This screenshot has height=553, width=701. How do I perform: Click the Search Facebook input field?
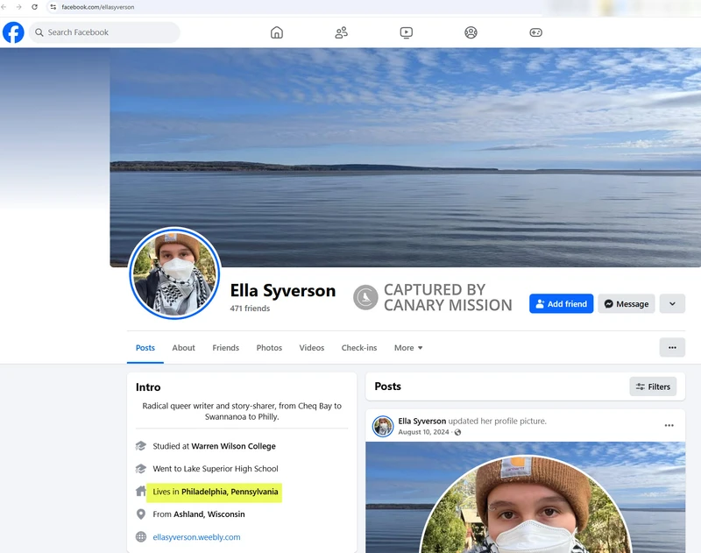click(104, 32)
